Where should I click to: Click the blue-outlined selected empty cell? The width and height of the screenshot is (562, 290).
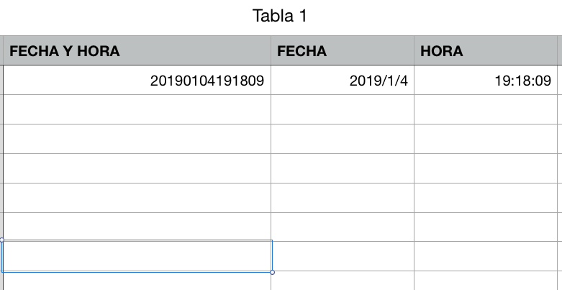point(137,256)
